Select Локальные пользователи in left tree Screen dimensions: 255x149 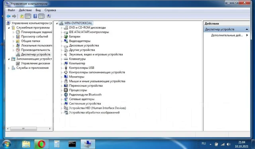coord(37,45)
